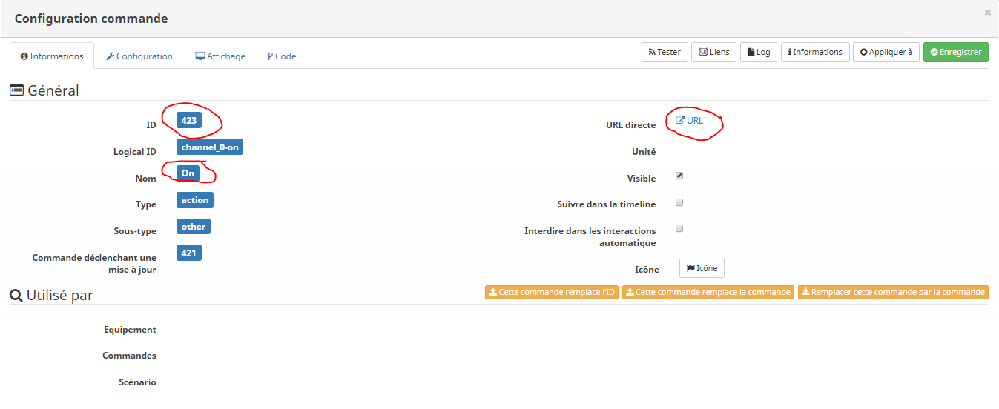Screen dimensions: 999x409
Task: Click the ID badge 423
Action: tap(188, 120)
